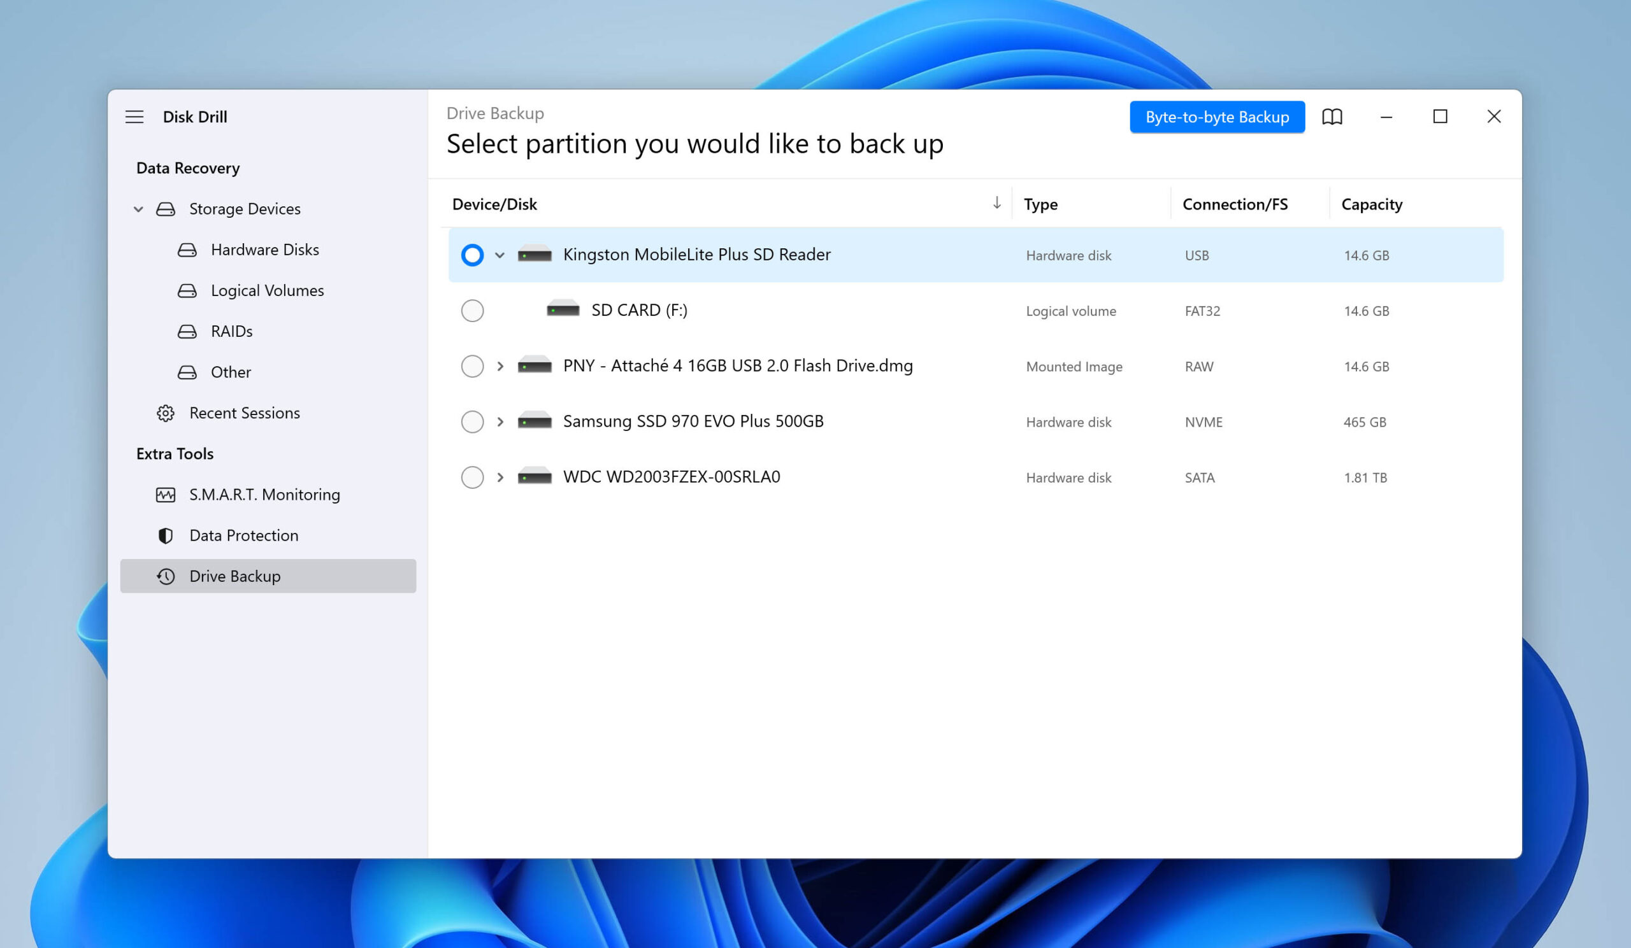This screenshot has height=948, width=1631.
Task: Sort by the Capacity column header
Action: click(x=1372, y=204)
